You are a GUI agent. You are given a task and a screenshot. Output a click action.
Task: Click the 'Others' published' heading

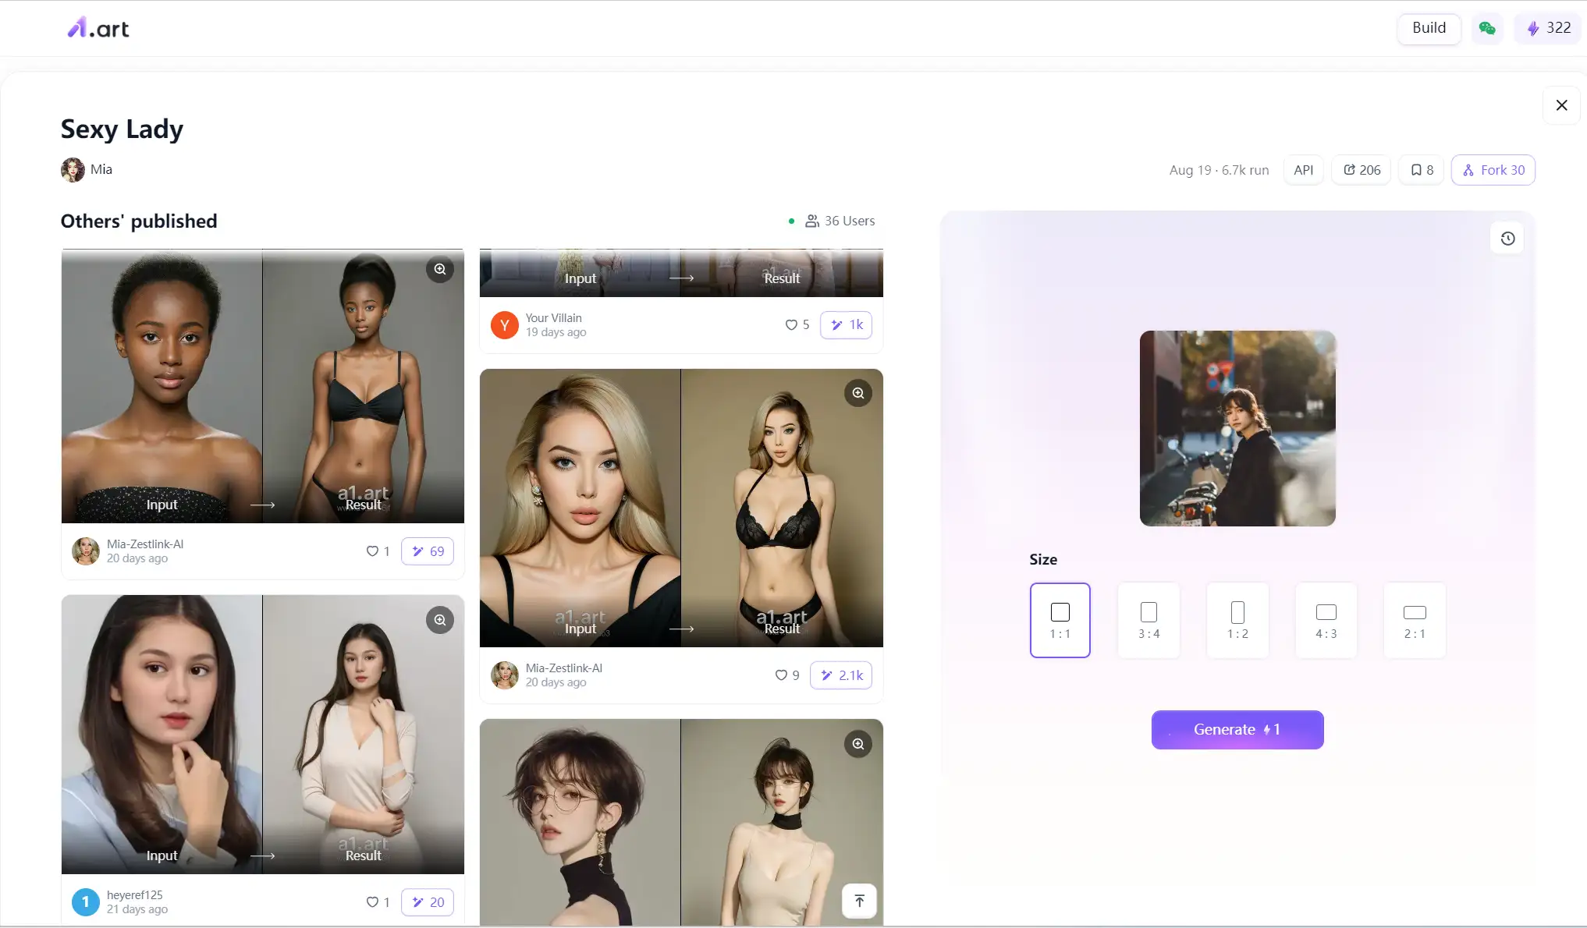[139, 221]
